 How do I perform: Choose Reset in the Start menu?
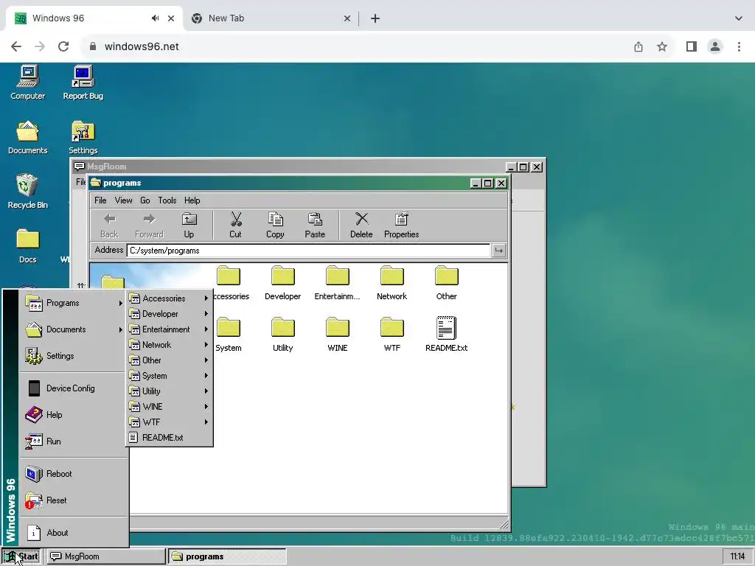click(73, 500)
